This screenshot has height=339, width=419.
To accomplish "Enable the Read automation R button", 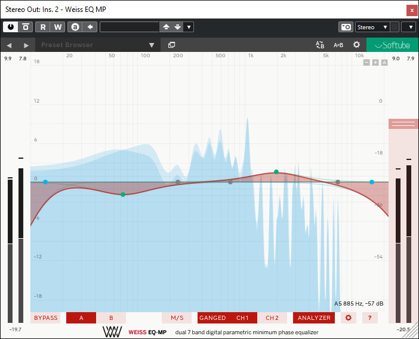I will pos(43,27).
